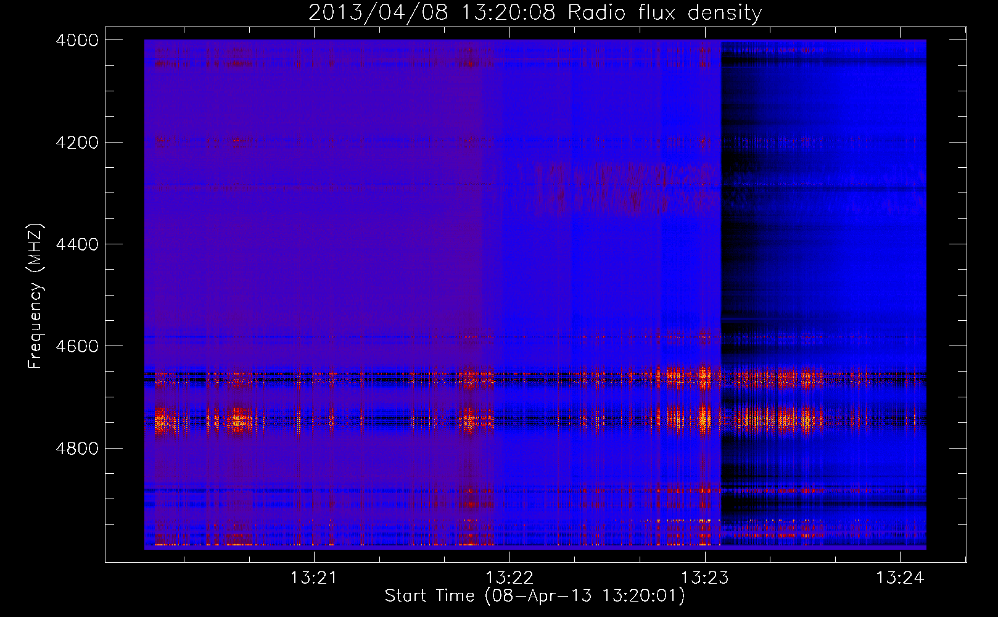This screenshot has width=998, height=617.
Task: Click the "Start Time (08-Apr-13 13:20:01)" axis title
Action: (535, 596)
